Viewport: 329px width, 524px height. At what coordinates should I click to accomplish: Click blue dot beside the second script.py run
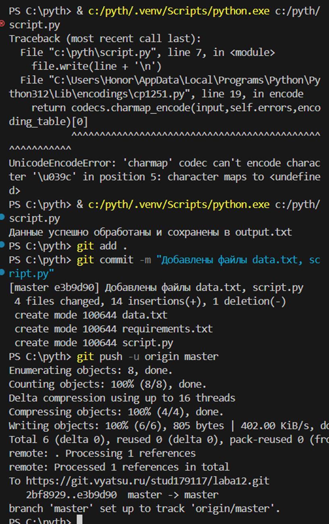tap(2, 218)
